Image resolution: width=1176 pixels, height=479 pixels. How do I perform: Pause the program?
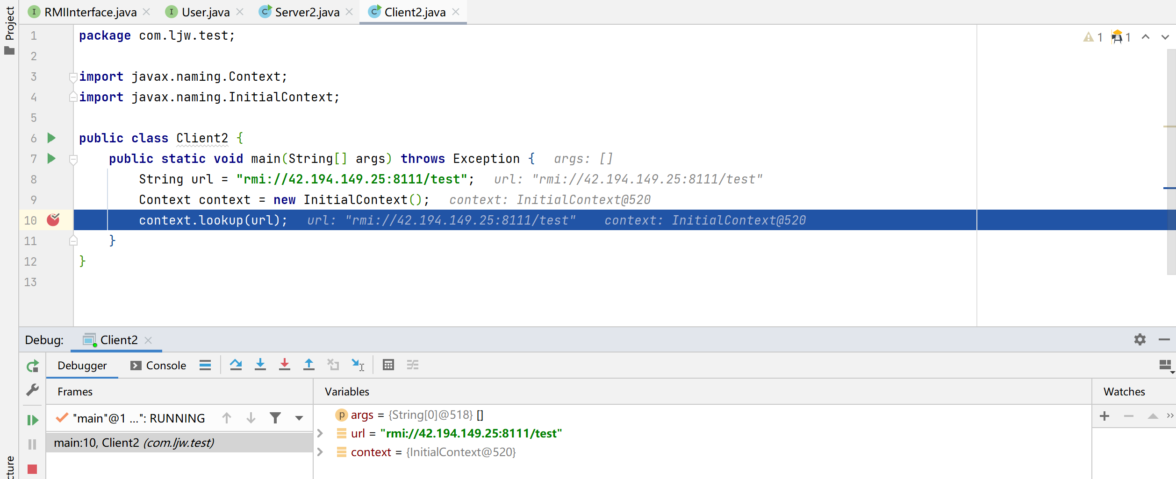click(x=32, y=444)
